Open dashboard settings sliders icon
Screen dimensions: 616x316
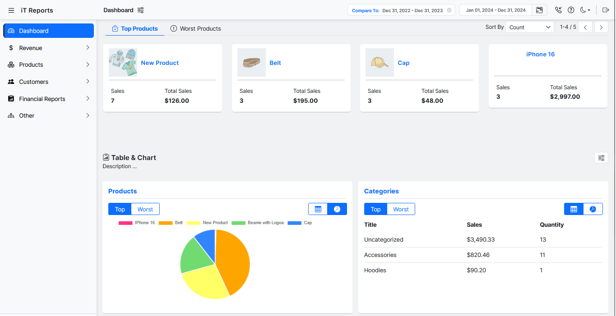(x=141, y=10)
